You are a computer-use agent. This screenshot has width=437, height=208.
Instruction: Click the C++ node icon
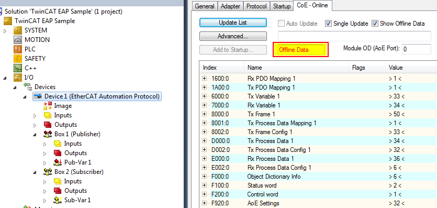18,68
